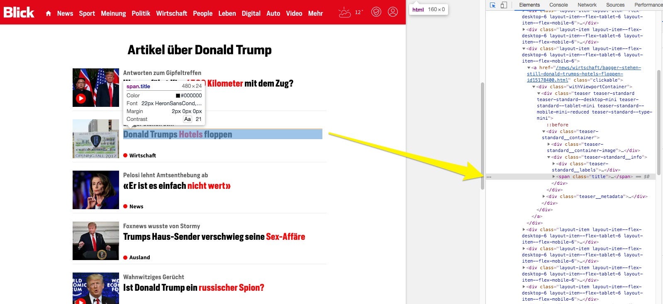Open the hotel 'Opening Fall 2017' thumbnail
Screen dimensions: 663x304
click(x=96, y=139)
